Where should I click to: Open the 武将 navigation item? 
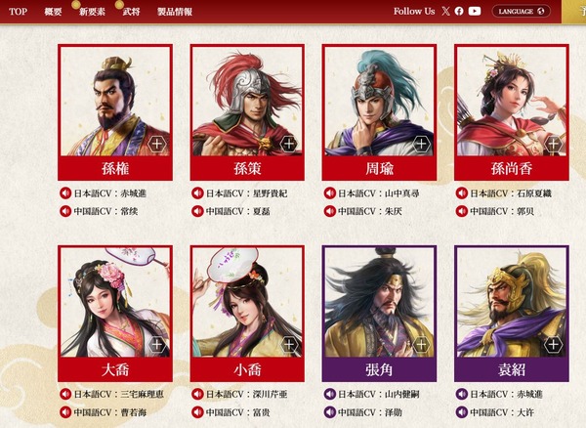click(131, 12)
